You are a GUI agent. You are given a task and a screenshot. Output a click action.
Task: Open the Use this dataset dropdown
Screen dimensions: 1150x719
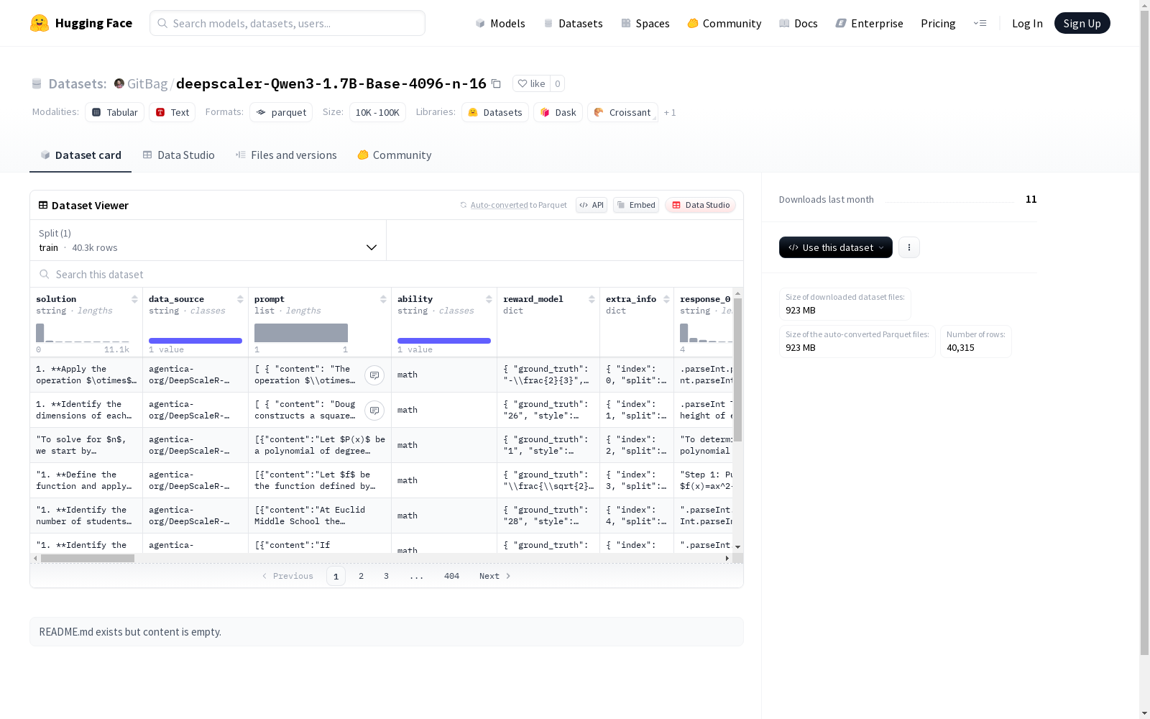(836, 247)
